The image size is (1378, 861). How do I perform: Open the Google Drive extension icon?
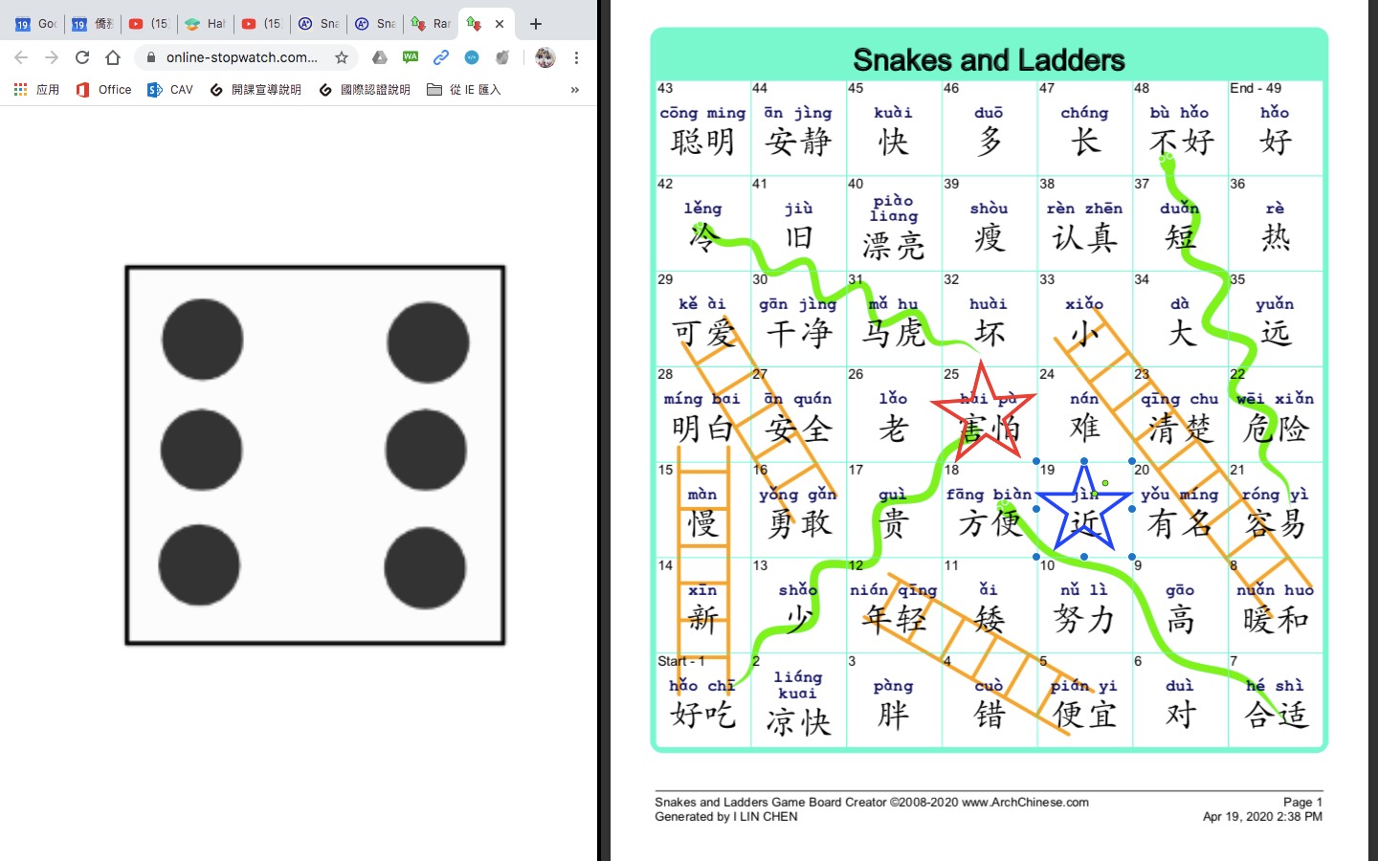380,57
